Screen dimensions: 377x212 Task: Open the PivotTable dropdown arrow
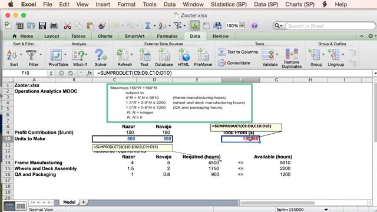point(65,55)
